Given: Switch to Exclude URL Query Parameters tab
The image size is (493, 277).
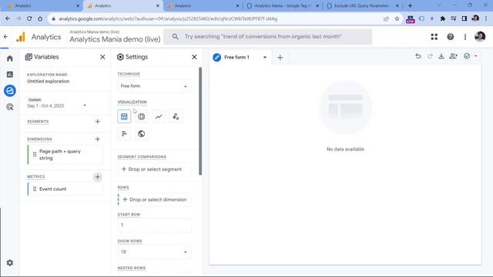Looking at the screenshot, I should click(362, 5).
